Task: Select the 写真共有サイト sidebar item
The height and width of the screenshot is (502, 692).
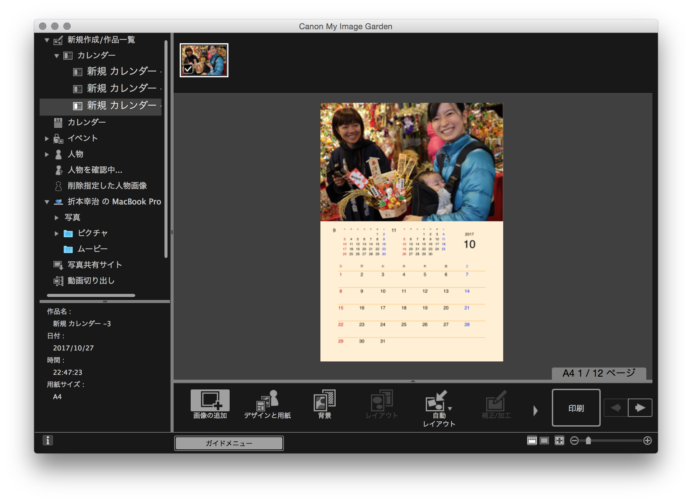Action: (94, 265)
